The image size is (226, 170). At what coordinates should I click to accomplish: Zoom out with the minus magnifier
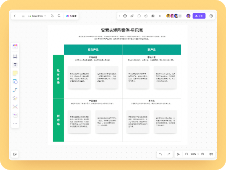coord(186,154)
